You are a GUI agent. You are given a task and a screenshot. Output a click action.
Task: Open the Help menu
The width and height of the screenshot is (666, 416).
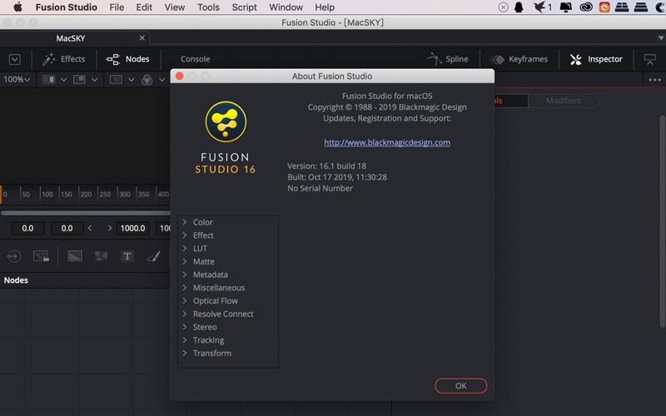(x=325, y=7)
